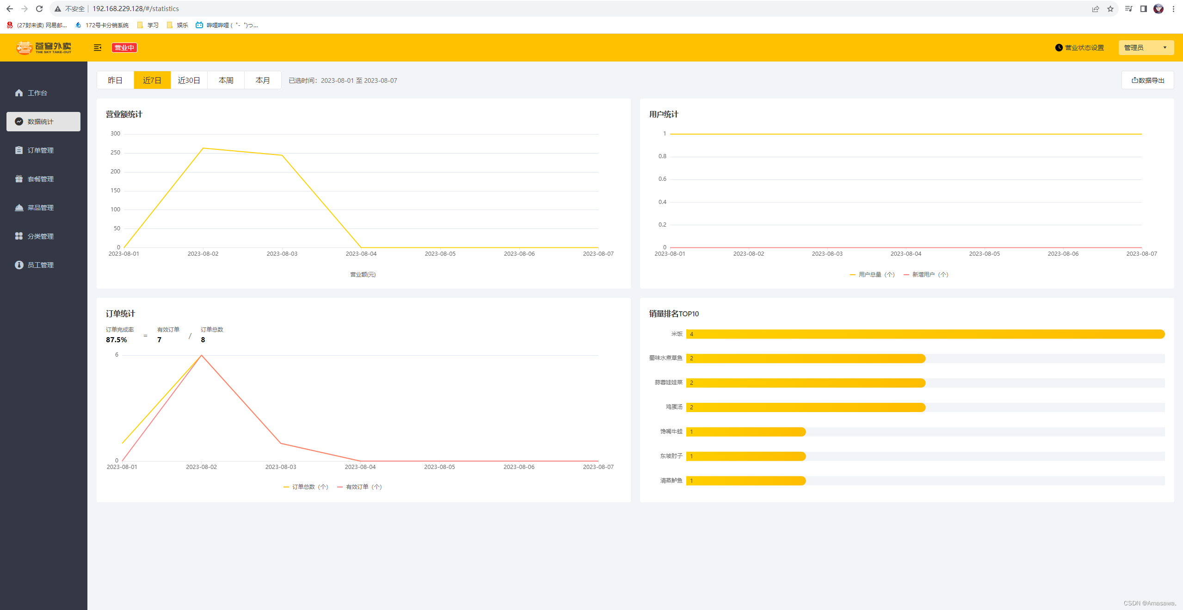Screen dimensions: 1183x610
Task: Click the 馋嘴牛蛙 sales bar
Action: point(746,432)
